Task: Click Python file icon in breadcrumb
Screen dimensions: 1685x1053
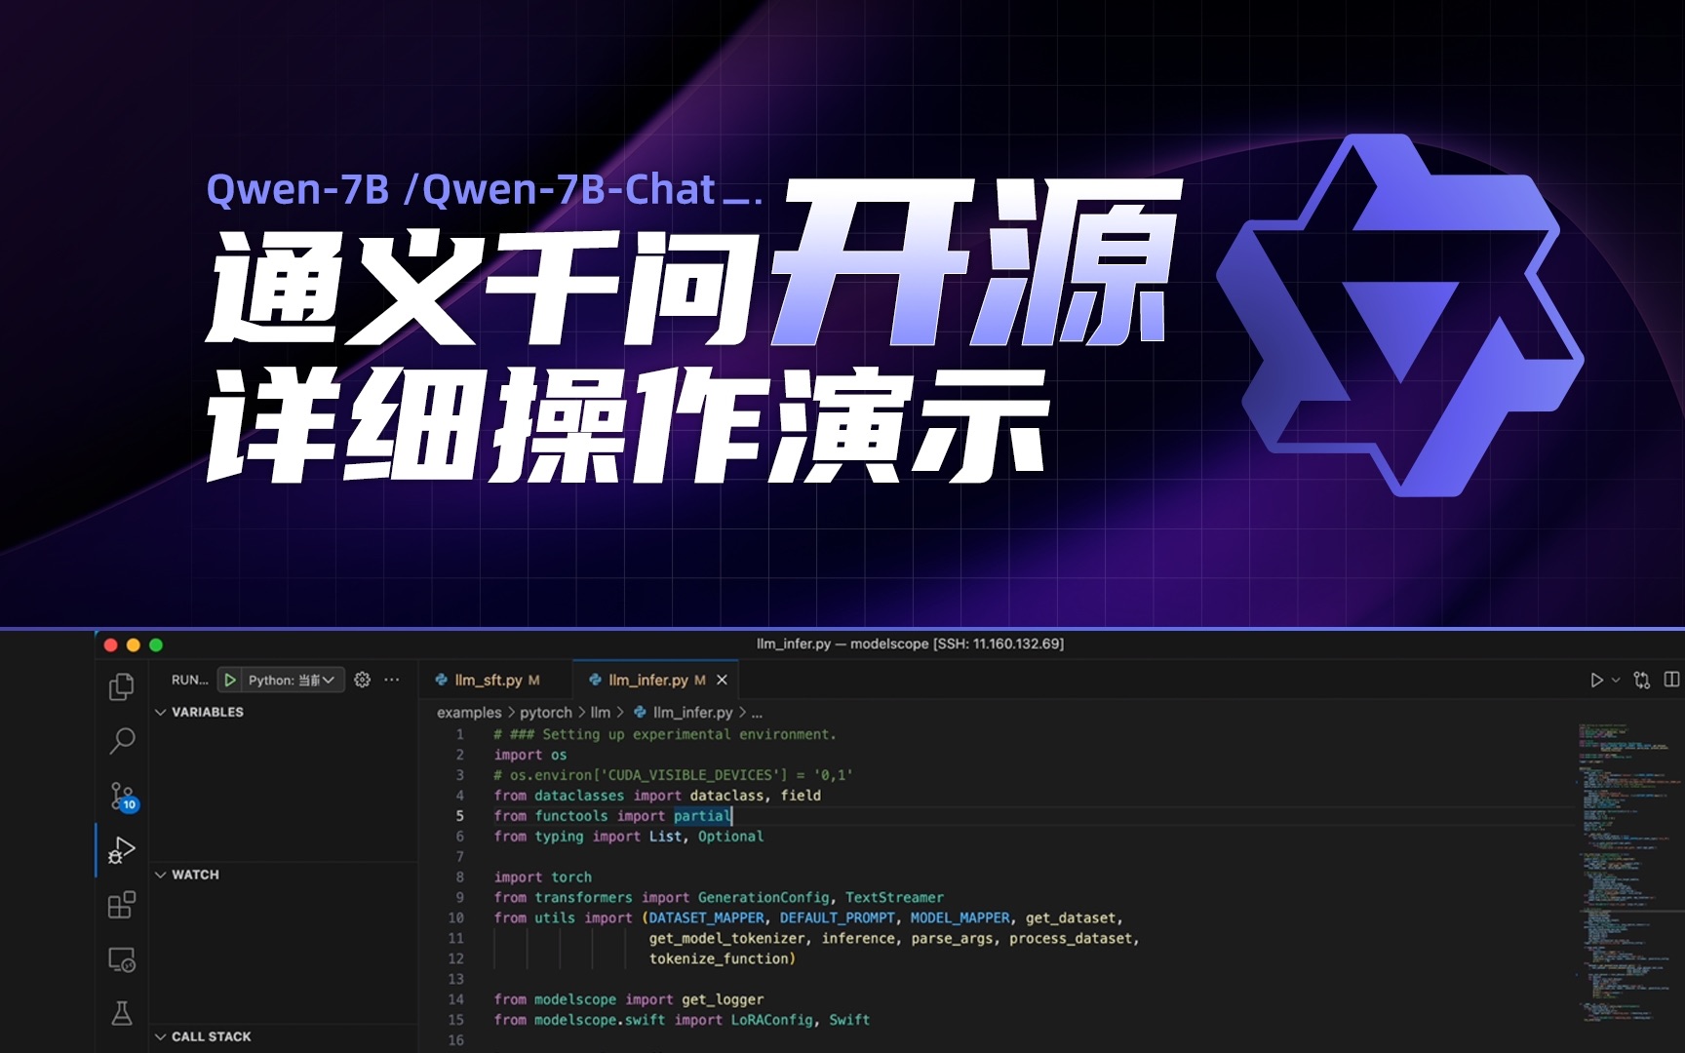Action: [x=640, y=713]
